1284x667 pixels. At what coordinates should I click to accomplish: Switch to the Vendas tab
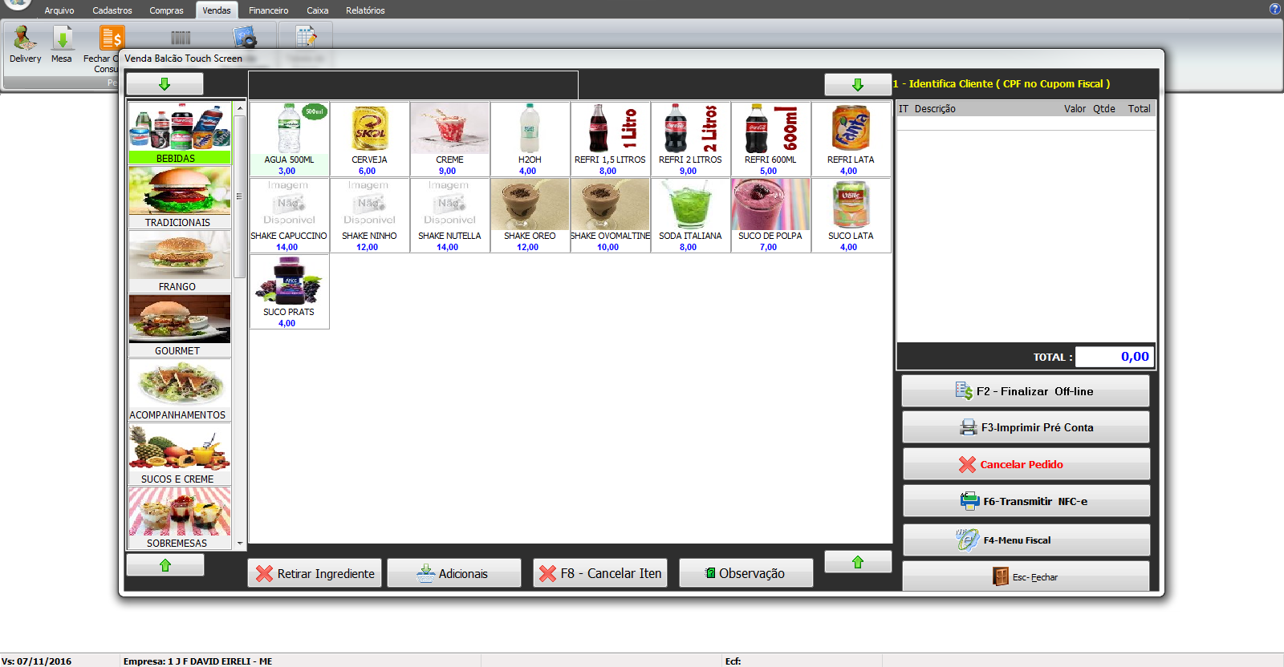[217, 10]
